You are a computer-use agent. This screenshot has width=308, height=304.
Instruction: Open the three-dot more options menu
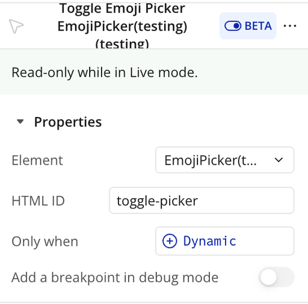pyautogui.click(x=290, y=26)
